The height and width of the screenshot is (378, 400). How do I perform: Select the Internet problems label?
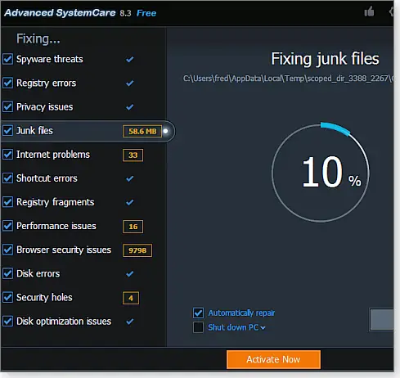(x=53, y=155)
